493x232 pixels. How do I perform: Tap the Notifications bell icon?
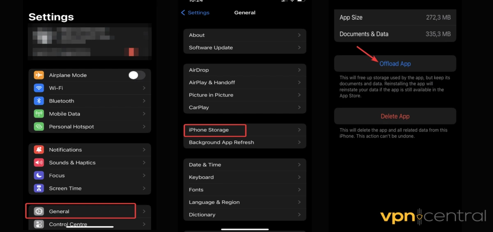(x=39, y=150)
